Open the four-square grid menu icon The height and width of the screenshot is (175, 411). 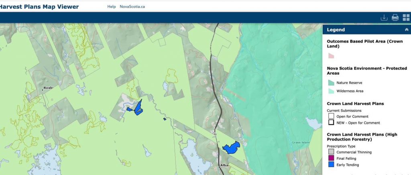coord(406,18)
